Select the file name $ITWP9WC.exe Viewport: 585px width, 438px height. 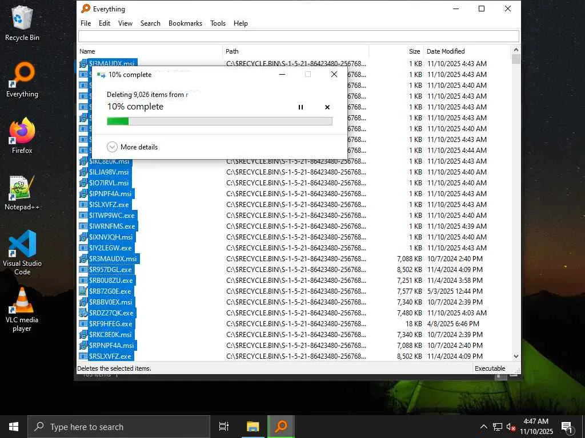point(111,215)
